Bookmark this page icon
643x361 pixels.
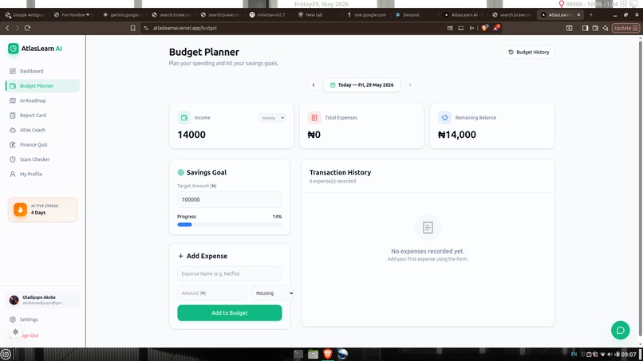[133, 28]
